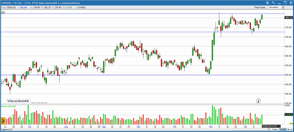Click the maximum value M: 182.25
Image resolution: width=294 pixels, height=132 pixels.
coord(46,7)
